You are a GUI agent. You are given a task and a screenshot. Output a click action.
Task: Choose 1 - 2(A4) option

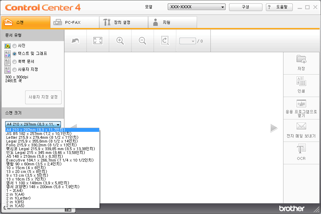coord(52,191)
